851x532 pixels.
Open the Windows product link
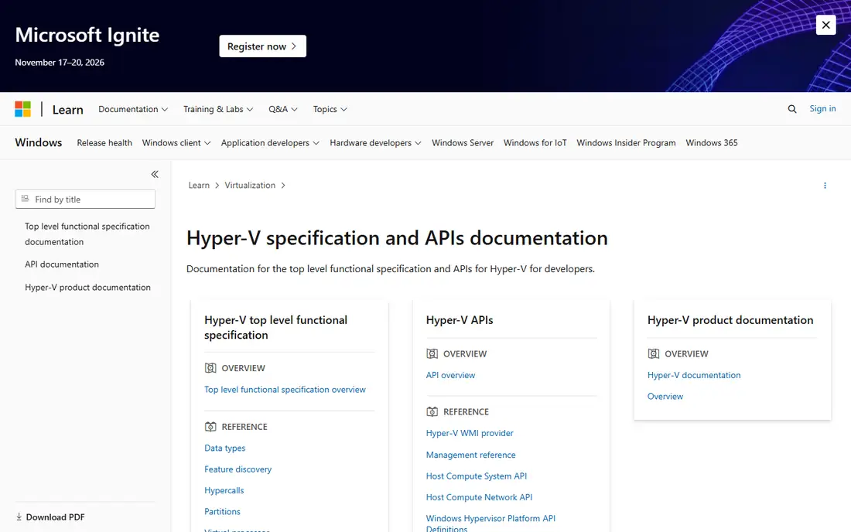coord(39,142)
